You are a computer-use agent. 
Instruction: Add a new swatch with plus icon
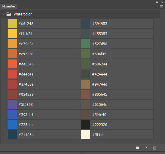click(x=146, y=147)
